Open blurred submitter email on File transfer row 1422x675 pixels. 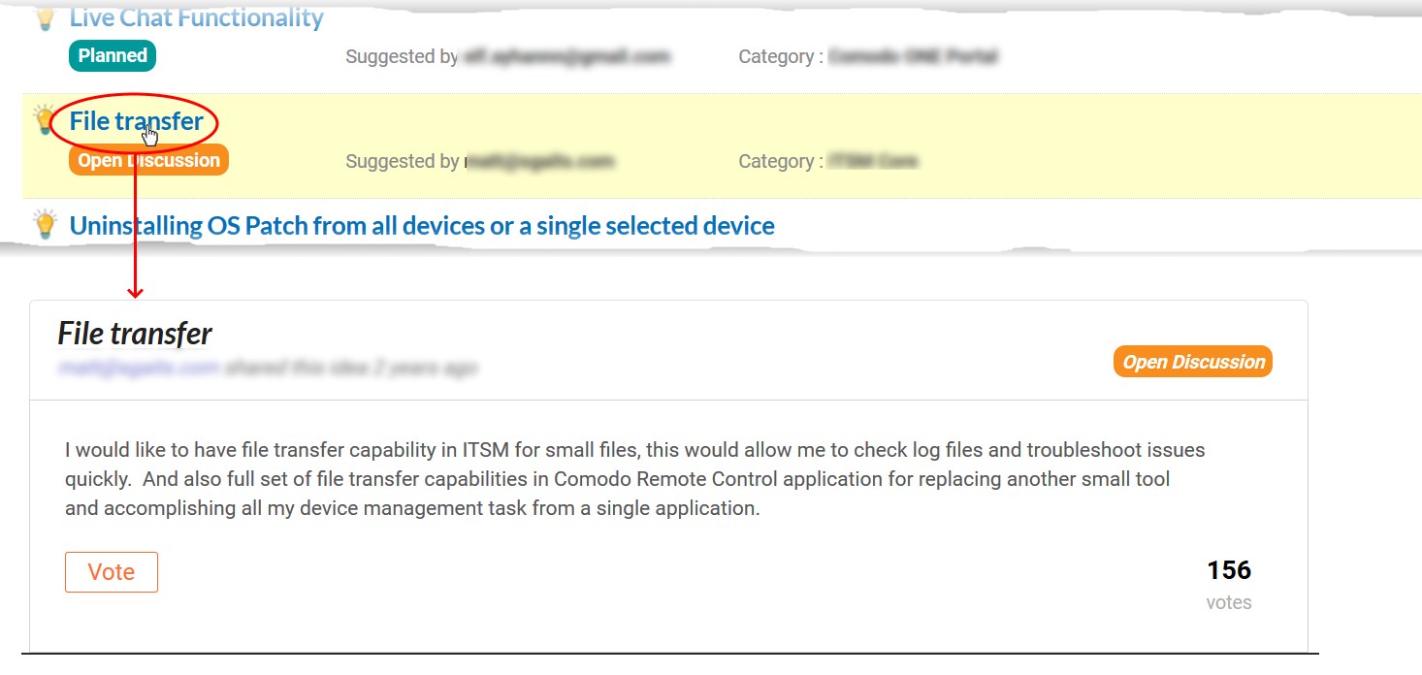(539, 161)
